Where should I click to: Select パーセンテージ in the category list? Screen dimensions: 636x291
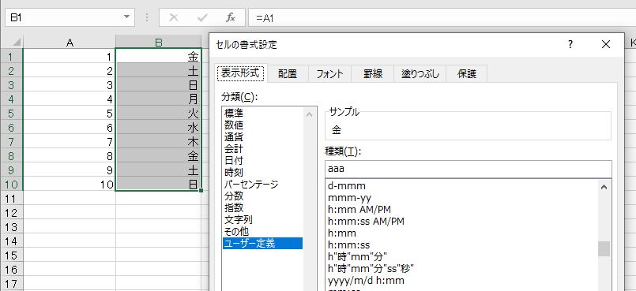[262, 185]
